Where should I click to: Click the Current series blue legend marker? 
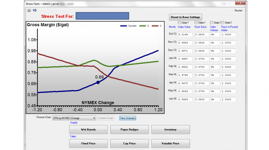(x=124, y=26)
